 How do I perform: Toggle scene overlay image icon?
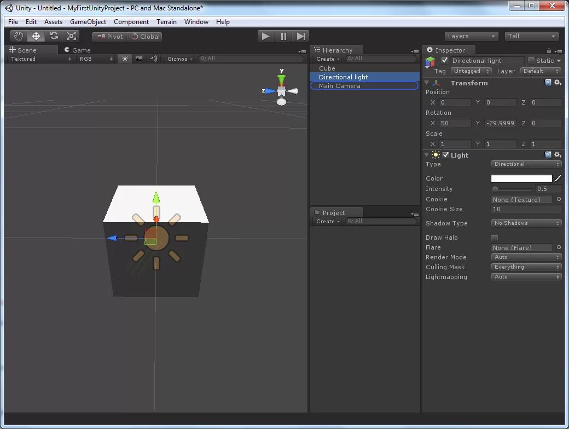tap(139, 59)
